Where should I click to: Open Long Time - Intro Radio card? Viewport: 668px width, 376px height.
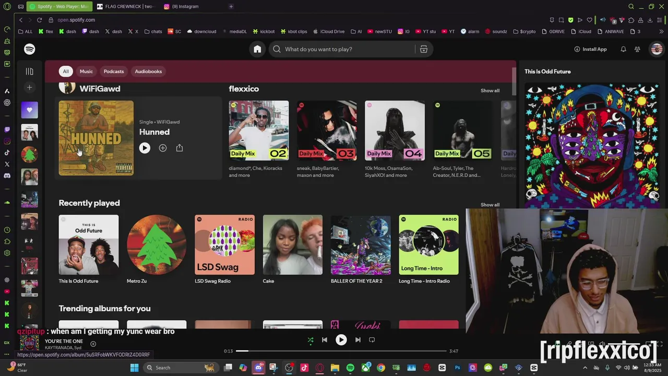pyautogui.click(x=428, y=250)
